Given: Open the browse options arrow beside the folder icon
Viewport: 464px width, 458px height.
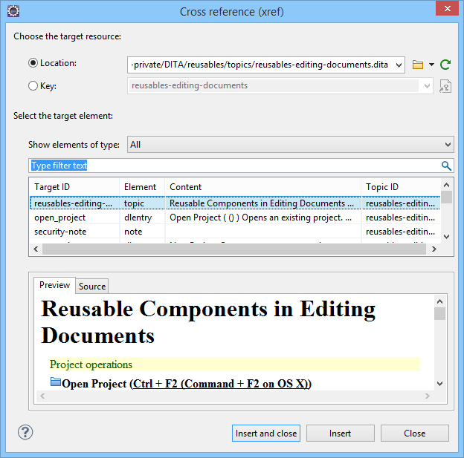Looking at the screenshot, I should coord(431,65).
